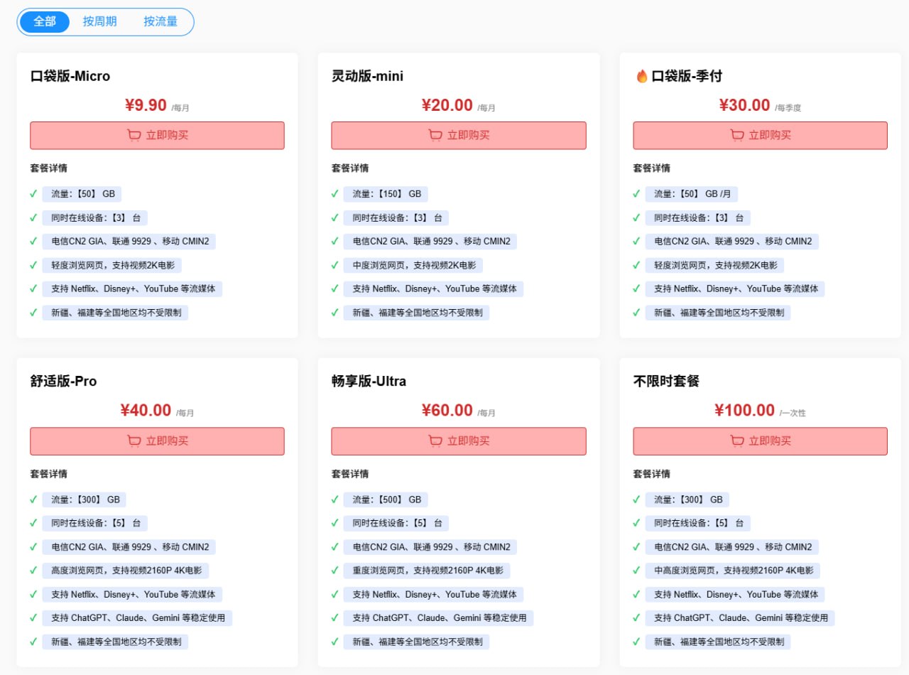909x675 pixels.
Task: Click the ¥60.00 price
Action: pyautogui.click(x=447, y=411)
